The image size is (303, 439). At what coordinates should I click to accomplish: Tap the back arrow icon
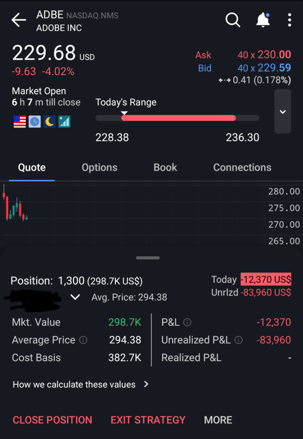[19, 20]
